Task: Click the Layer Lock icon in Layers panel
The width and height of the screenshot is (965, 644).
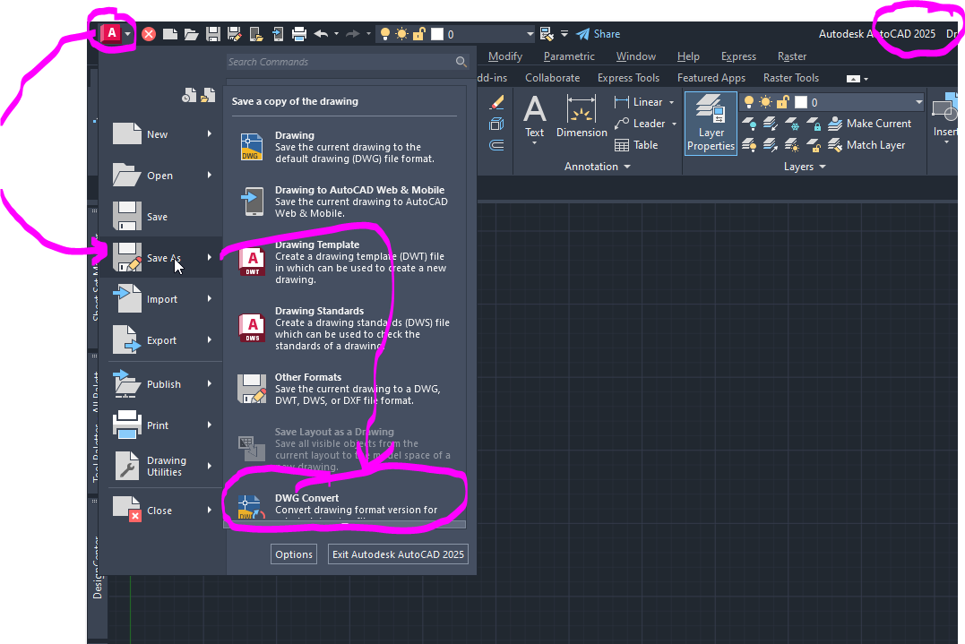Action: tap(814, 124)
